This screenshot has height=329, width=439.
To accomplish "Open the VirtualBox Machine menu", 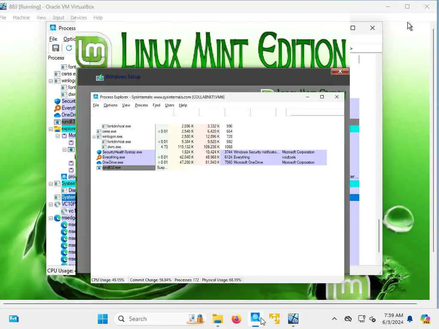I will (21, 18).
